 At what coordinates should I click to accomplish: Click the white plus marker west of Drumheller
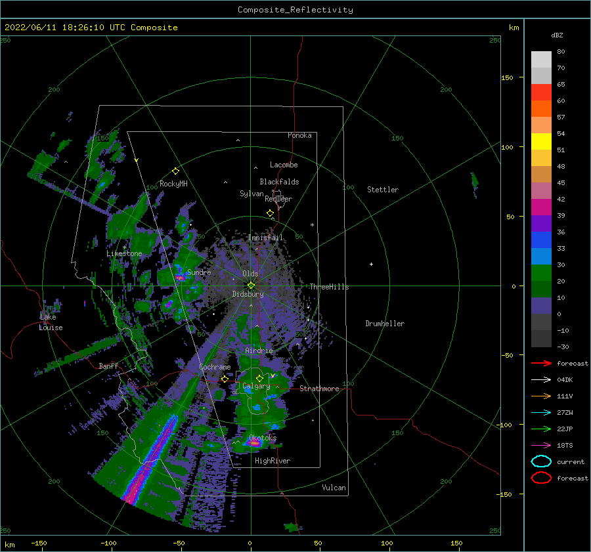[x=371, y=264]
